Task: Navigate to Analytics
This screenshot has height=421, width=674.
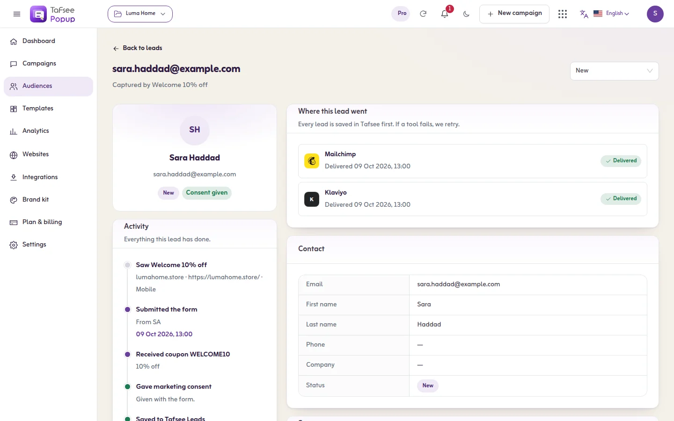Action: [x=48, y=131]
